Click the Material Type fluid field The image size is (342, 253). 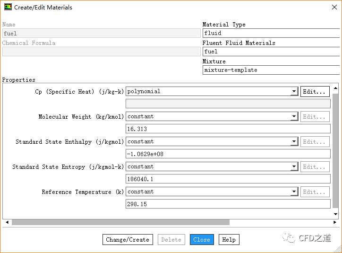(271, 34)
